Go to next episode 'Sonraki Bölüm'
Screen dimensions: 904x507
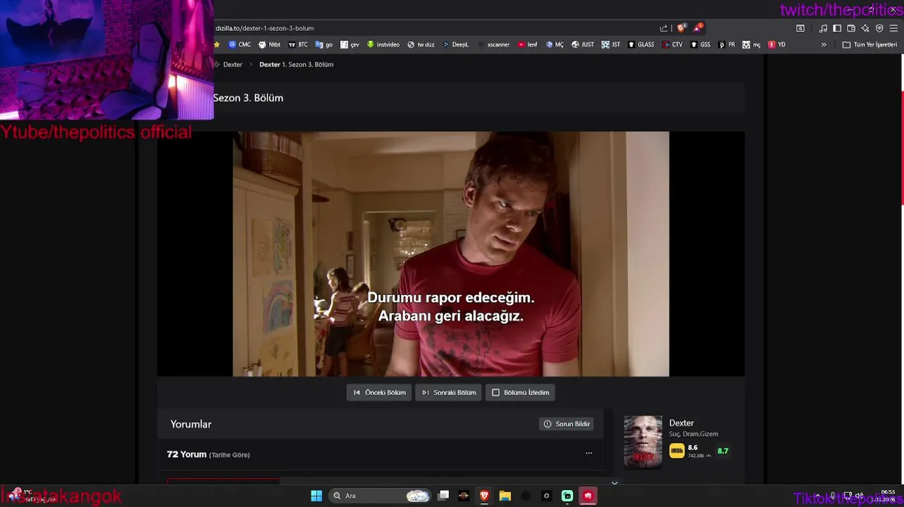point(449,392)
